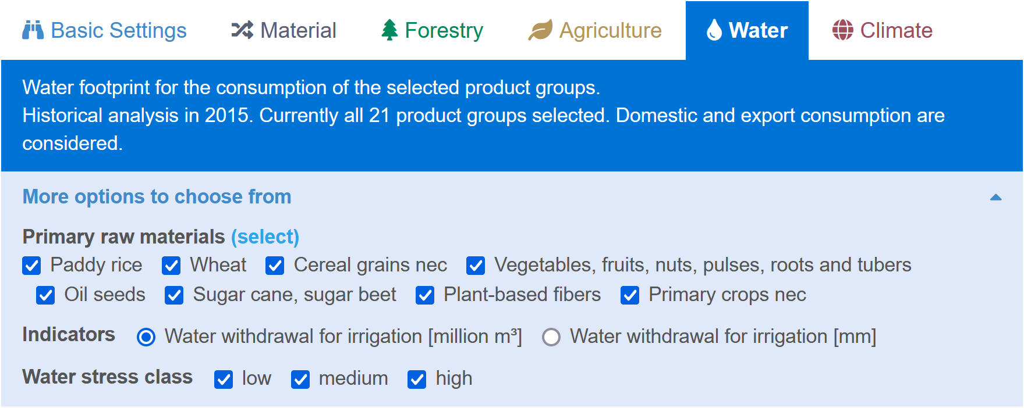Click the (select) link for raw materials
The image size is (1024, 408).
265,237
